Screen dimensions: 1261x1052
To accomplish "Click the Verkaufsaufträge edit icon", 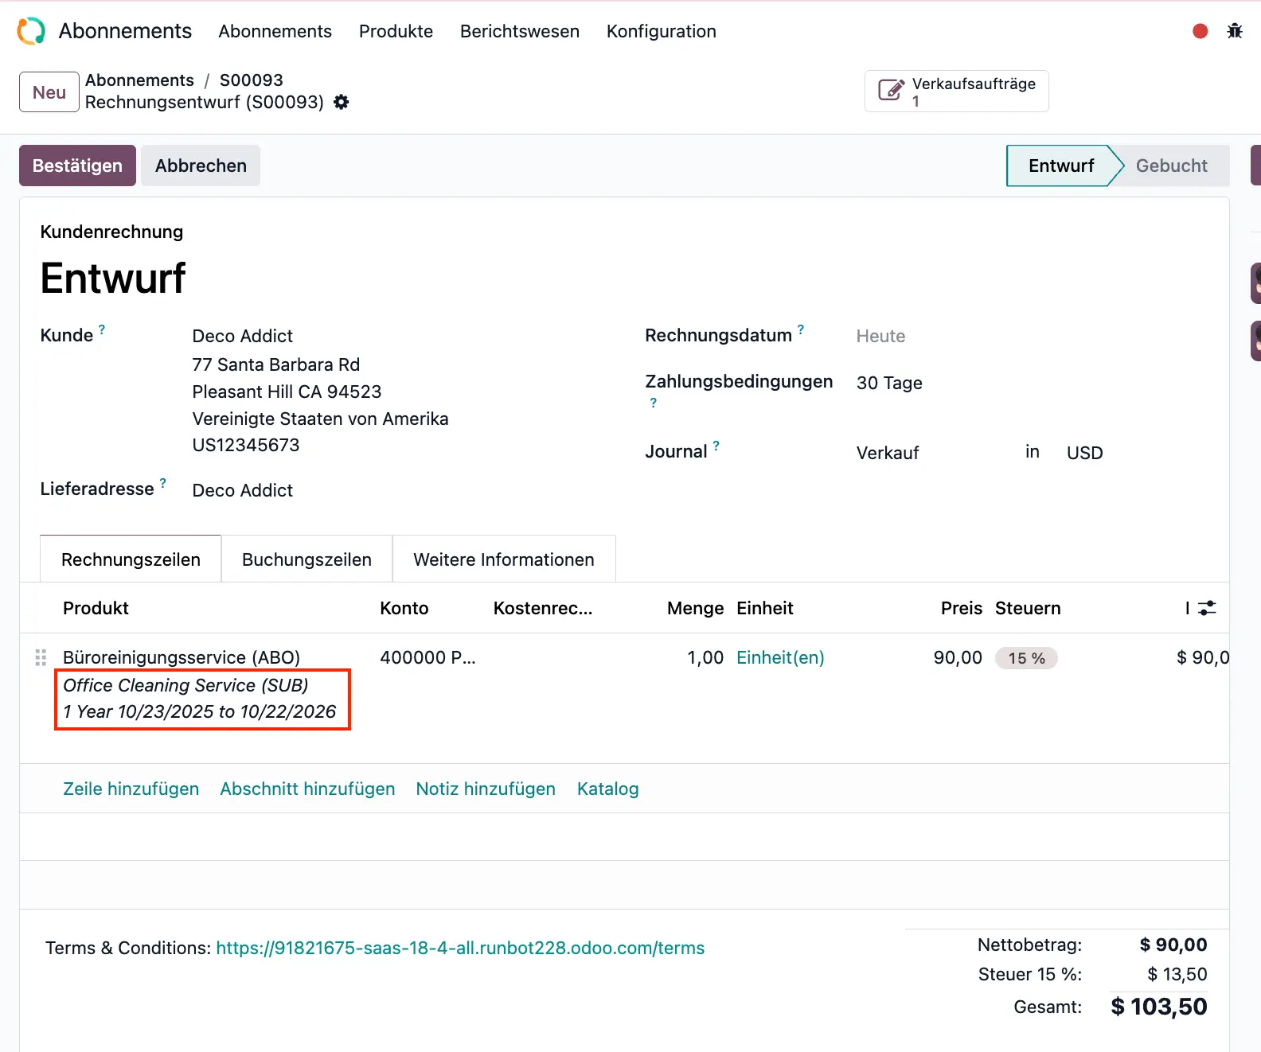I will click(x=891, y=91).
